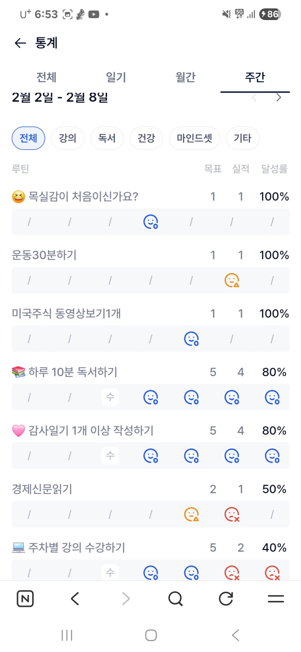Open the Naver home N icon
The height and width of the screenshot is (652, 301).
click(25, 599)
